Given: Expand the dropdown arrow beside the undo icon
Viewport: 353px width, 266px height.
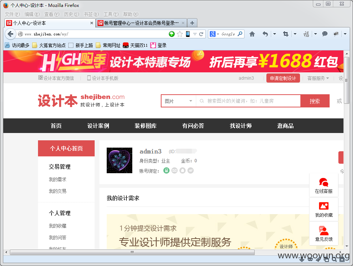Looking at the screenshot, I should [274, 34].
